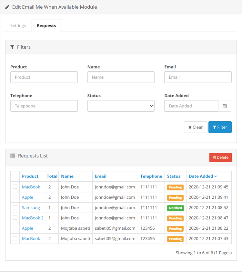This screenshot has width=242, height=272.
Task: Sort table by Product column header
Action: (30, 176)
